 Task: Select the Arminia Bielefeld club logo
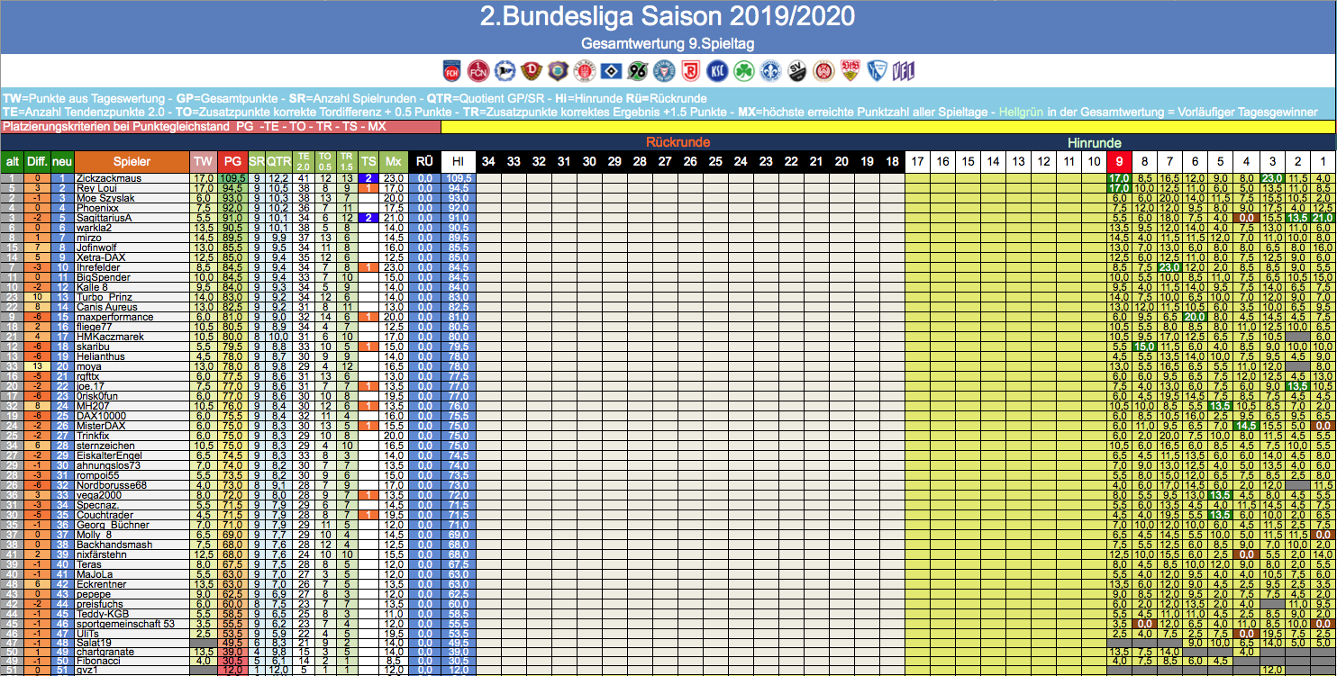(x=504, y=71)
